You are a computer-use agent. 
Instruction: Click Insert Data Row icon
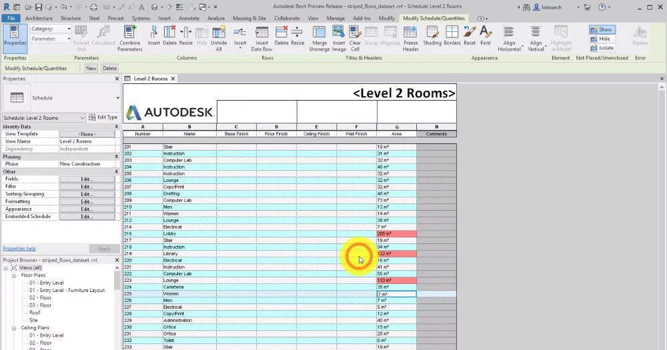(261, 38)
